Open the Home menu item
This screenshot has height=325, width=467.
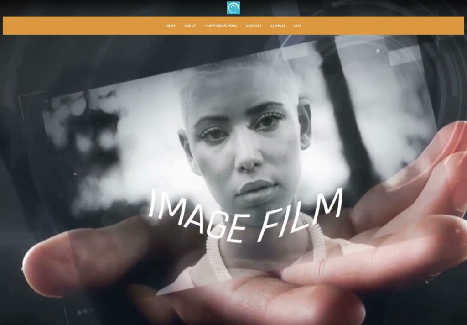171,26
